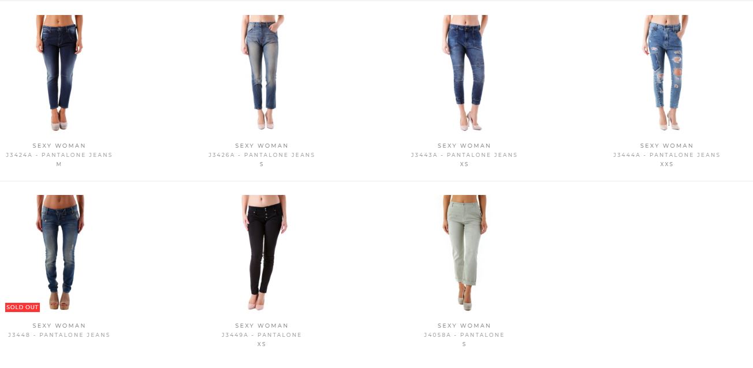Click the red SOLD OUT badge
Screen dimensions: 753x368
[23, 307]
